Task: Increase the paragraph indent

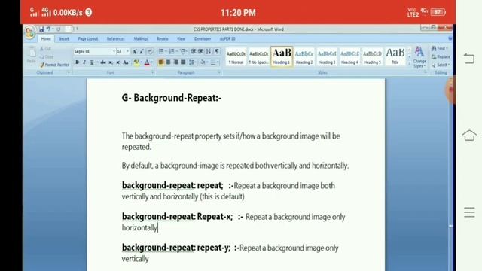Action: pyautogui.click(x=200, y=52)
